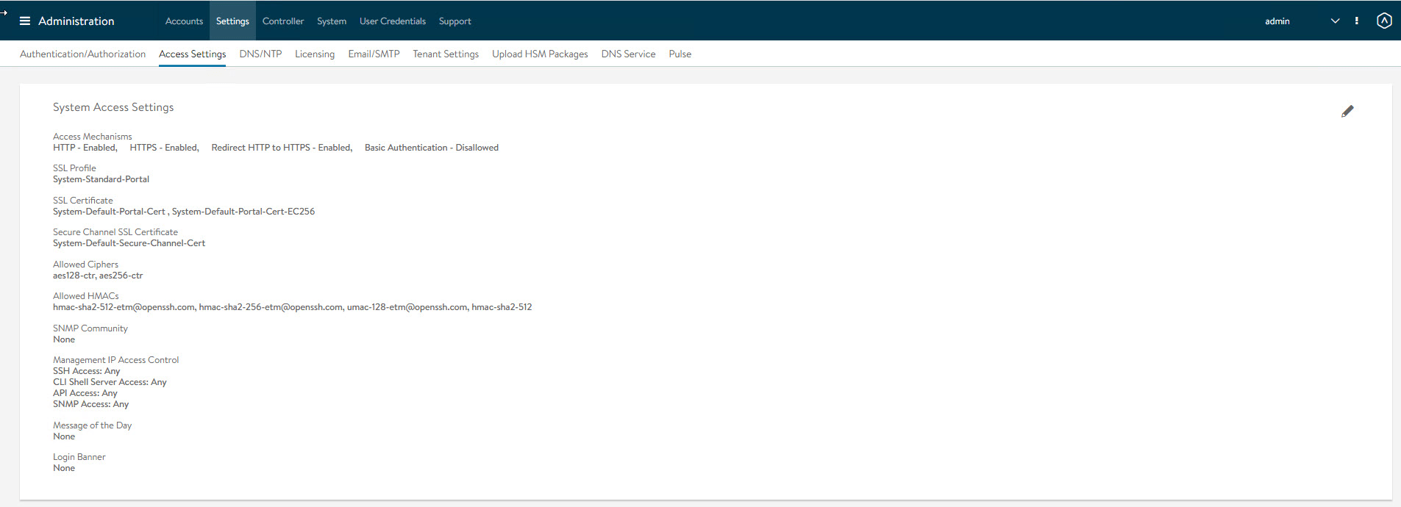Open the Email/SMTP tab

[x=374, y=54]
